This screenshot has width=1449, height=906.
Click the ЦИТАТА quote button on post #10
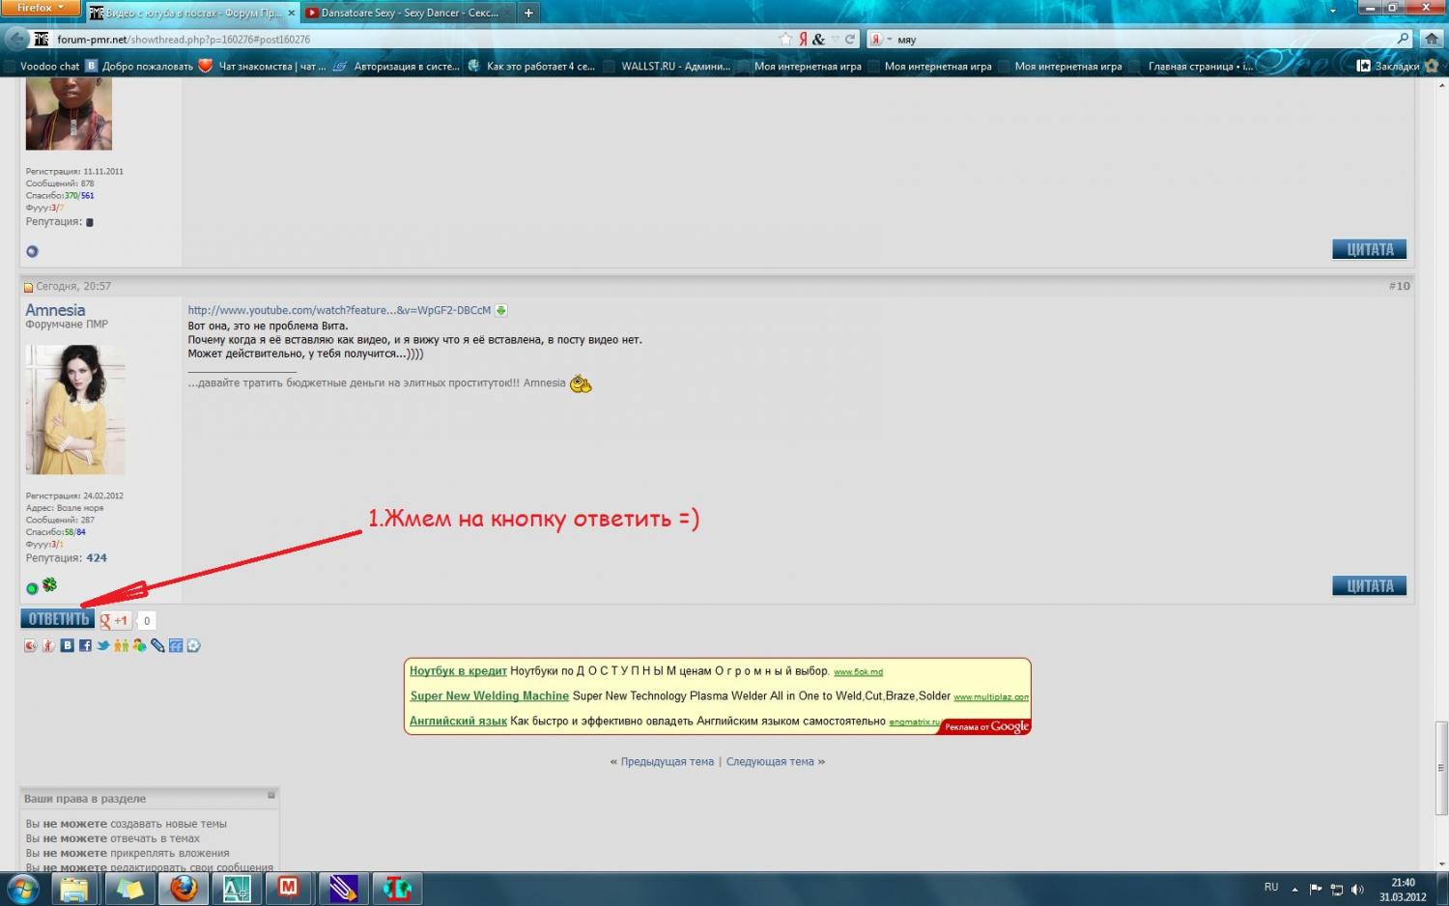coord(1369,585)
